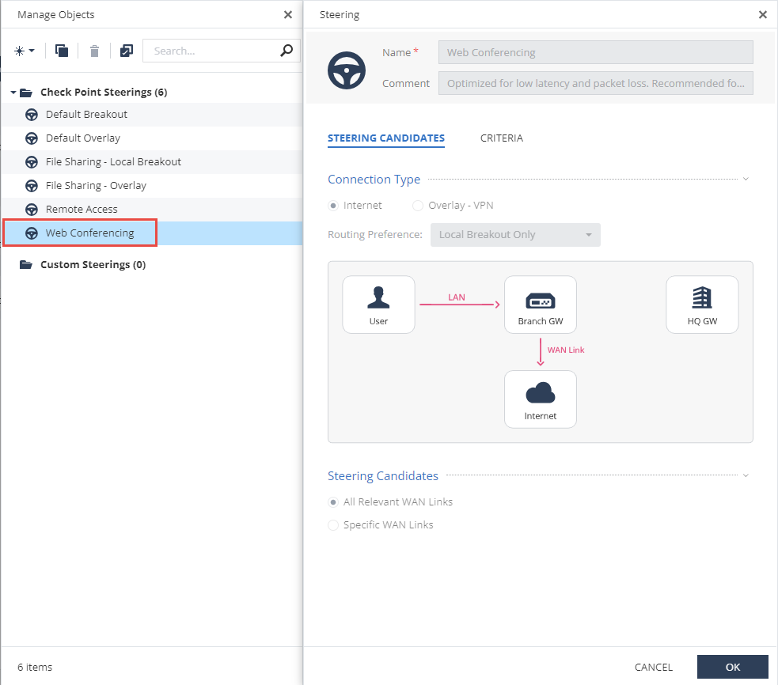778x685 pixels.
Task: Click the 6 items status text
Action: (35, 667)
